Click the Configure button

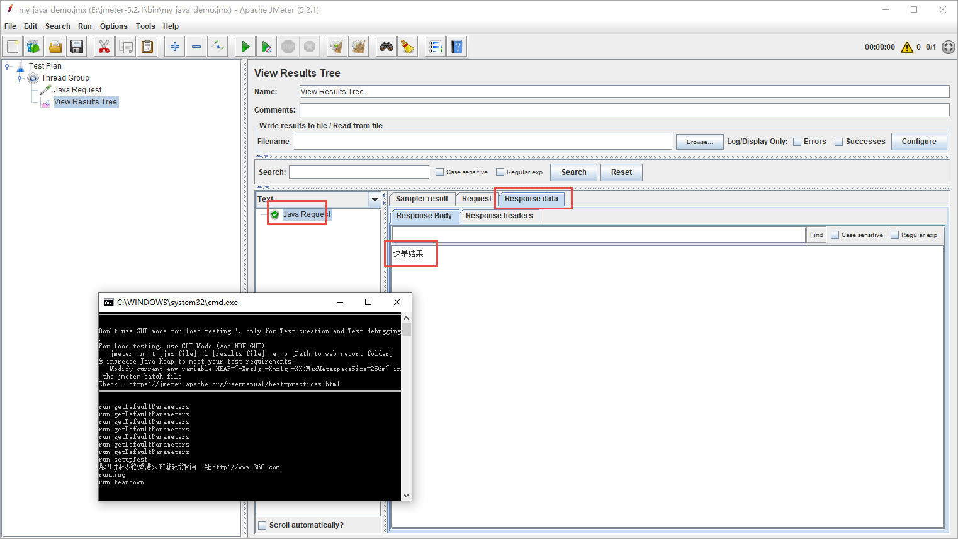click(918, 142)
